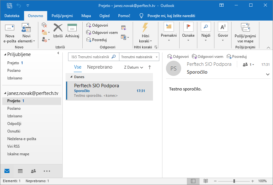Viewport: 273px width, 185px height.
Task: Open the Najdi search menu
Action: tap(206, 32)
